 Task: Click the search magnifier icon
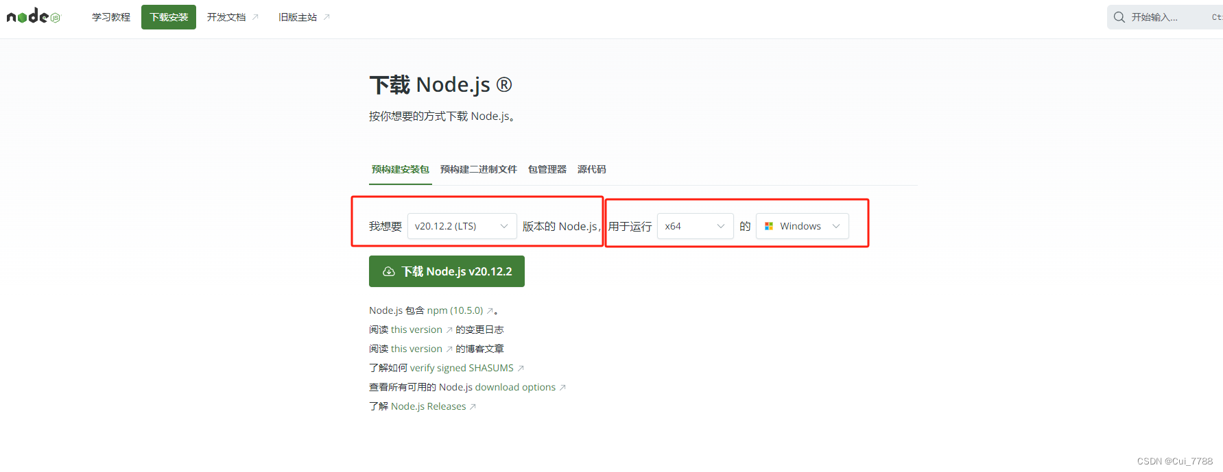tap(1119, 17)
